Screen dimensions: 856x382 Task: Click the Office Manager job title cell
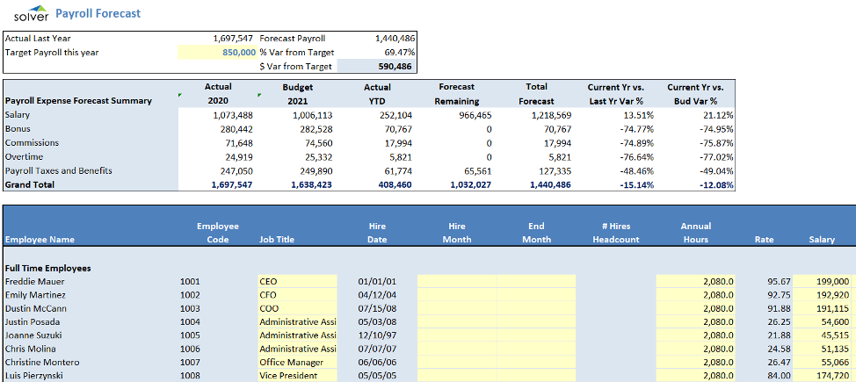point(296,362)
